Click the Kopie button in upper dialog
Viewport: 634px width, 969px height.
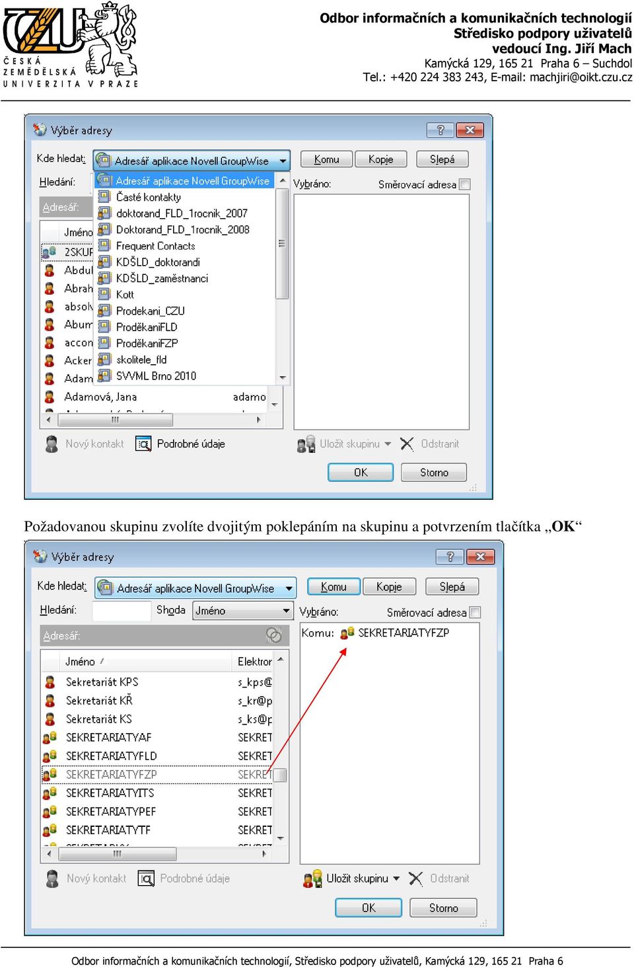[x=381, y=159]
